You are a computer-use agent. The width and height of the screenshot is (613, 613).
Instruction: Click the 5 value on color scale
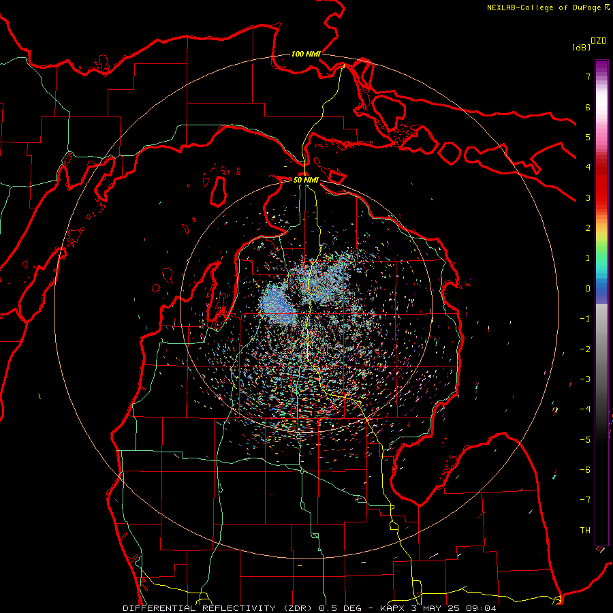[x=588, y=137]
